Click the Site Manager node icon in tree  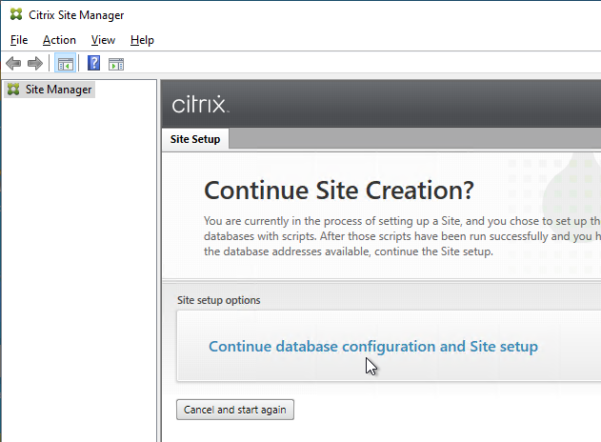click(x=13, y=90)
